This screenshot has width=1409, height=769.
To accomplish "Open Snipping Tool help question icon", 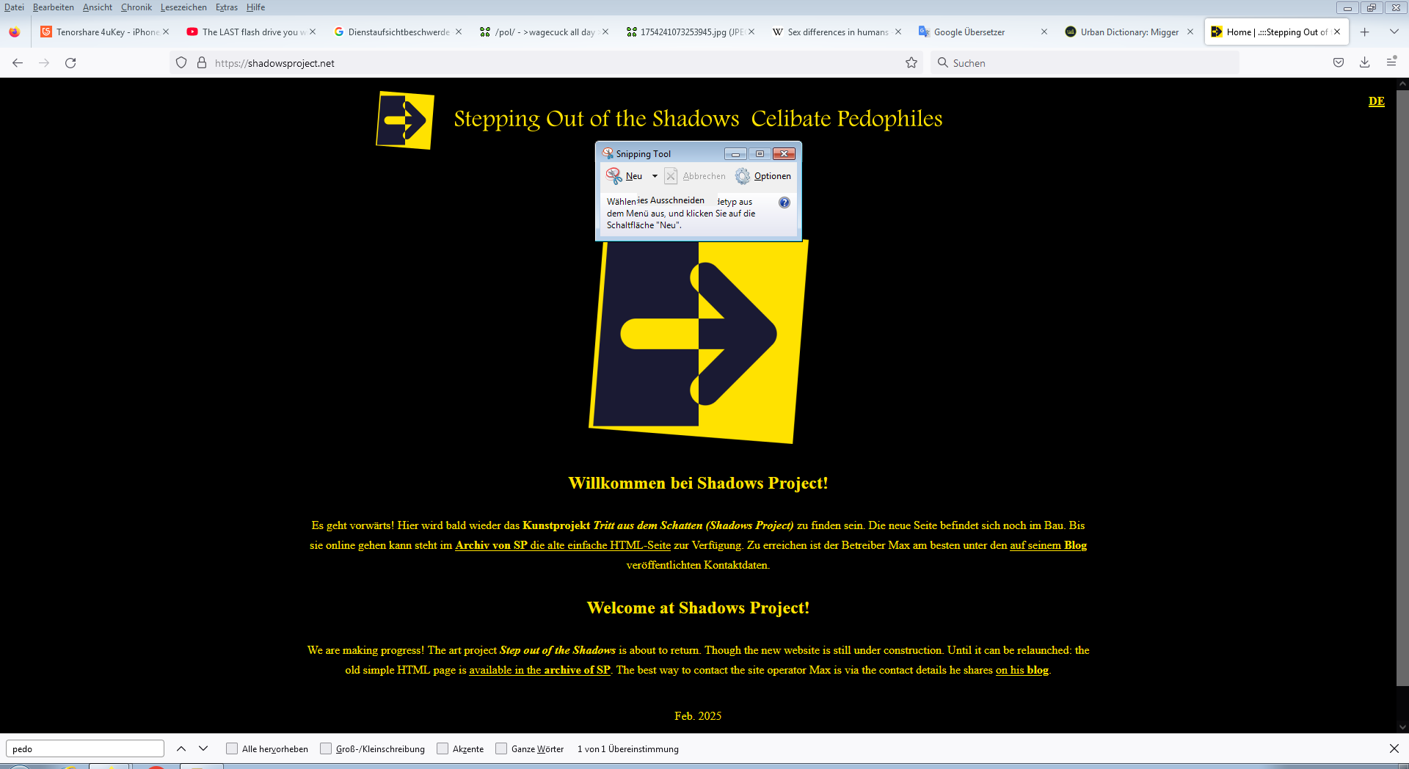I will coord(784,203).
